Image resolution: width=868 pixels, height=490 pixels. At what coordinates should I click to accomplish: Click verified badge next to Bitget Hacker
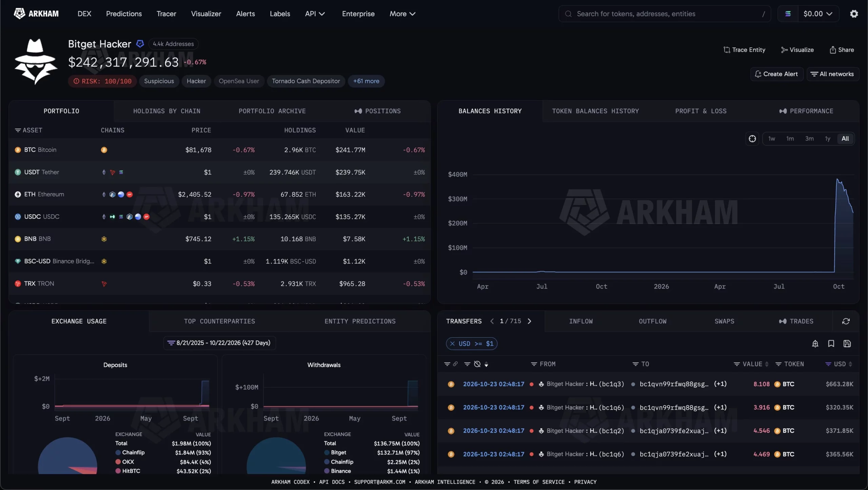(x=140, y=44)
